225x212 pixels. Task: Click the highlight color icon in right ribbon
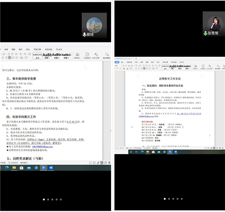point(124,69)
